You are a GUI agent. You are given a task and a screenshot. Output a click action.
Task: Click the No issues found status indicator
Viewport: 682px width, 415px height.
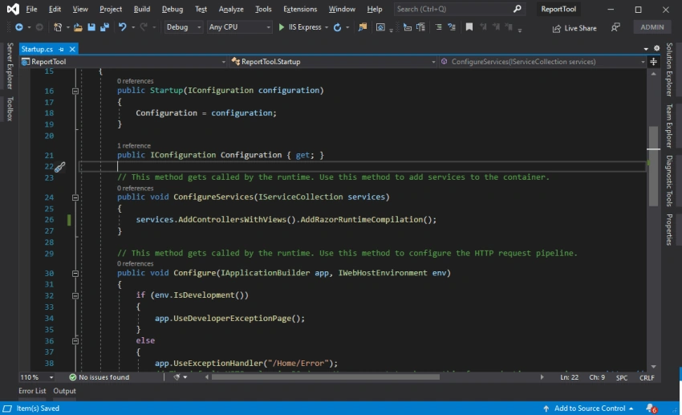tap(99, 377)
